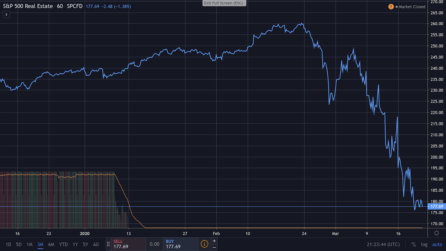This screenshot has height=251, width=446.
Task: Click the Market Closed status label
Action: (412, 7)
